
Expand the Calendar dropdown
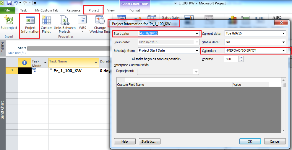tap(283, 50)
